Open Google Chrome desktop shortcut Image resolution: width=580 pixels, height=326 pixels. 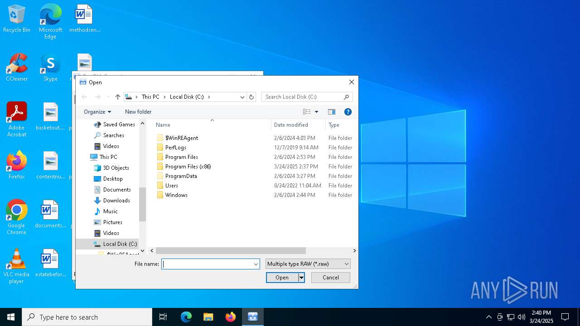click(17, 217)
